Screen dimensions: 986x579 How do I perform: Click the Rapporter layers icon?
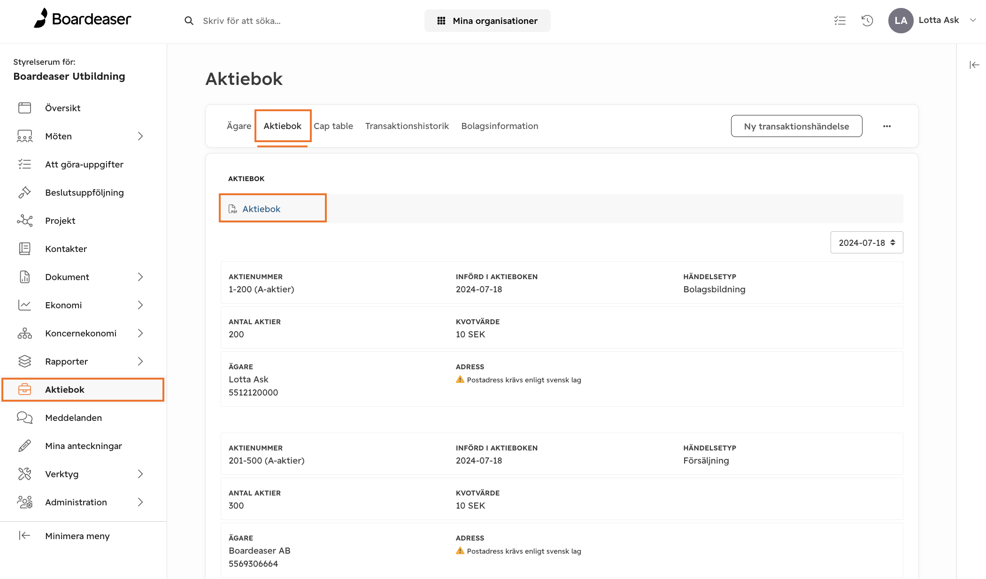(24, 361)
